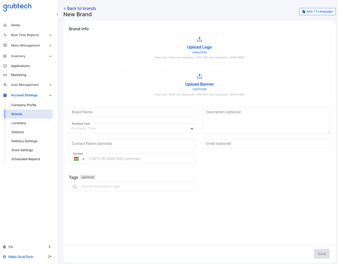Click the Home house icon
Screen dimensions: 338x264
[5, 25]
